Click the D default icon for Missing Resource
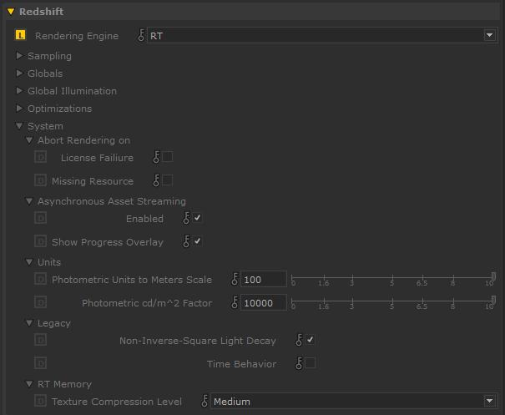This screenshot has height=415, width=505. tap(41, 180)
